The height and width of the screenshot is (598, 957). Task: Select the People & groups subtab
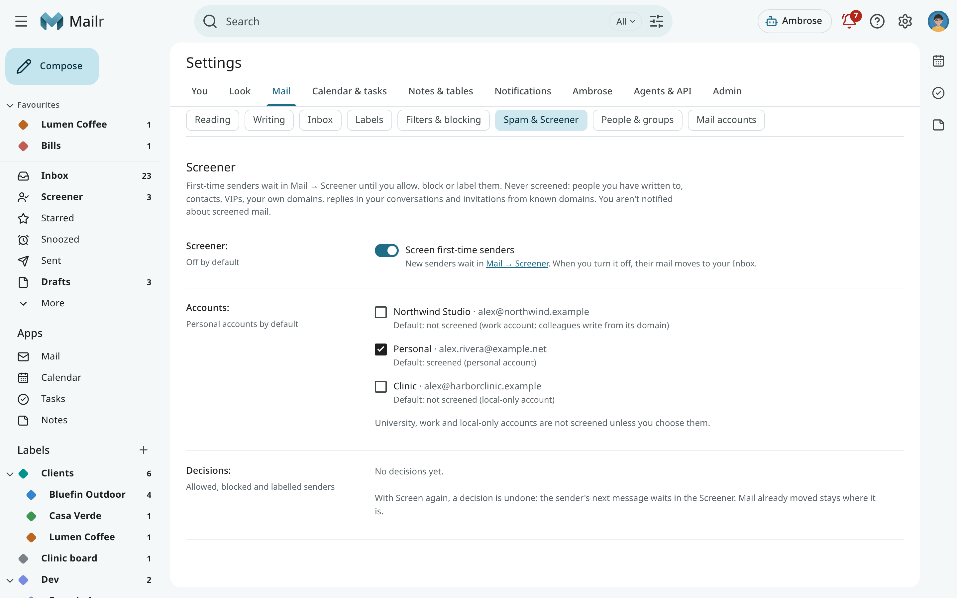[x=637, y=120]
